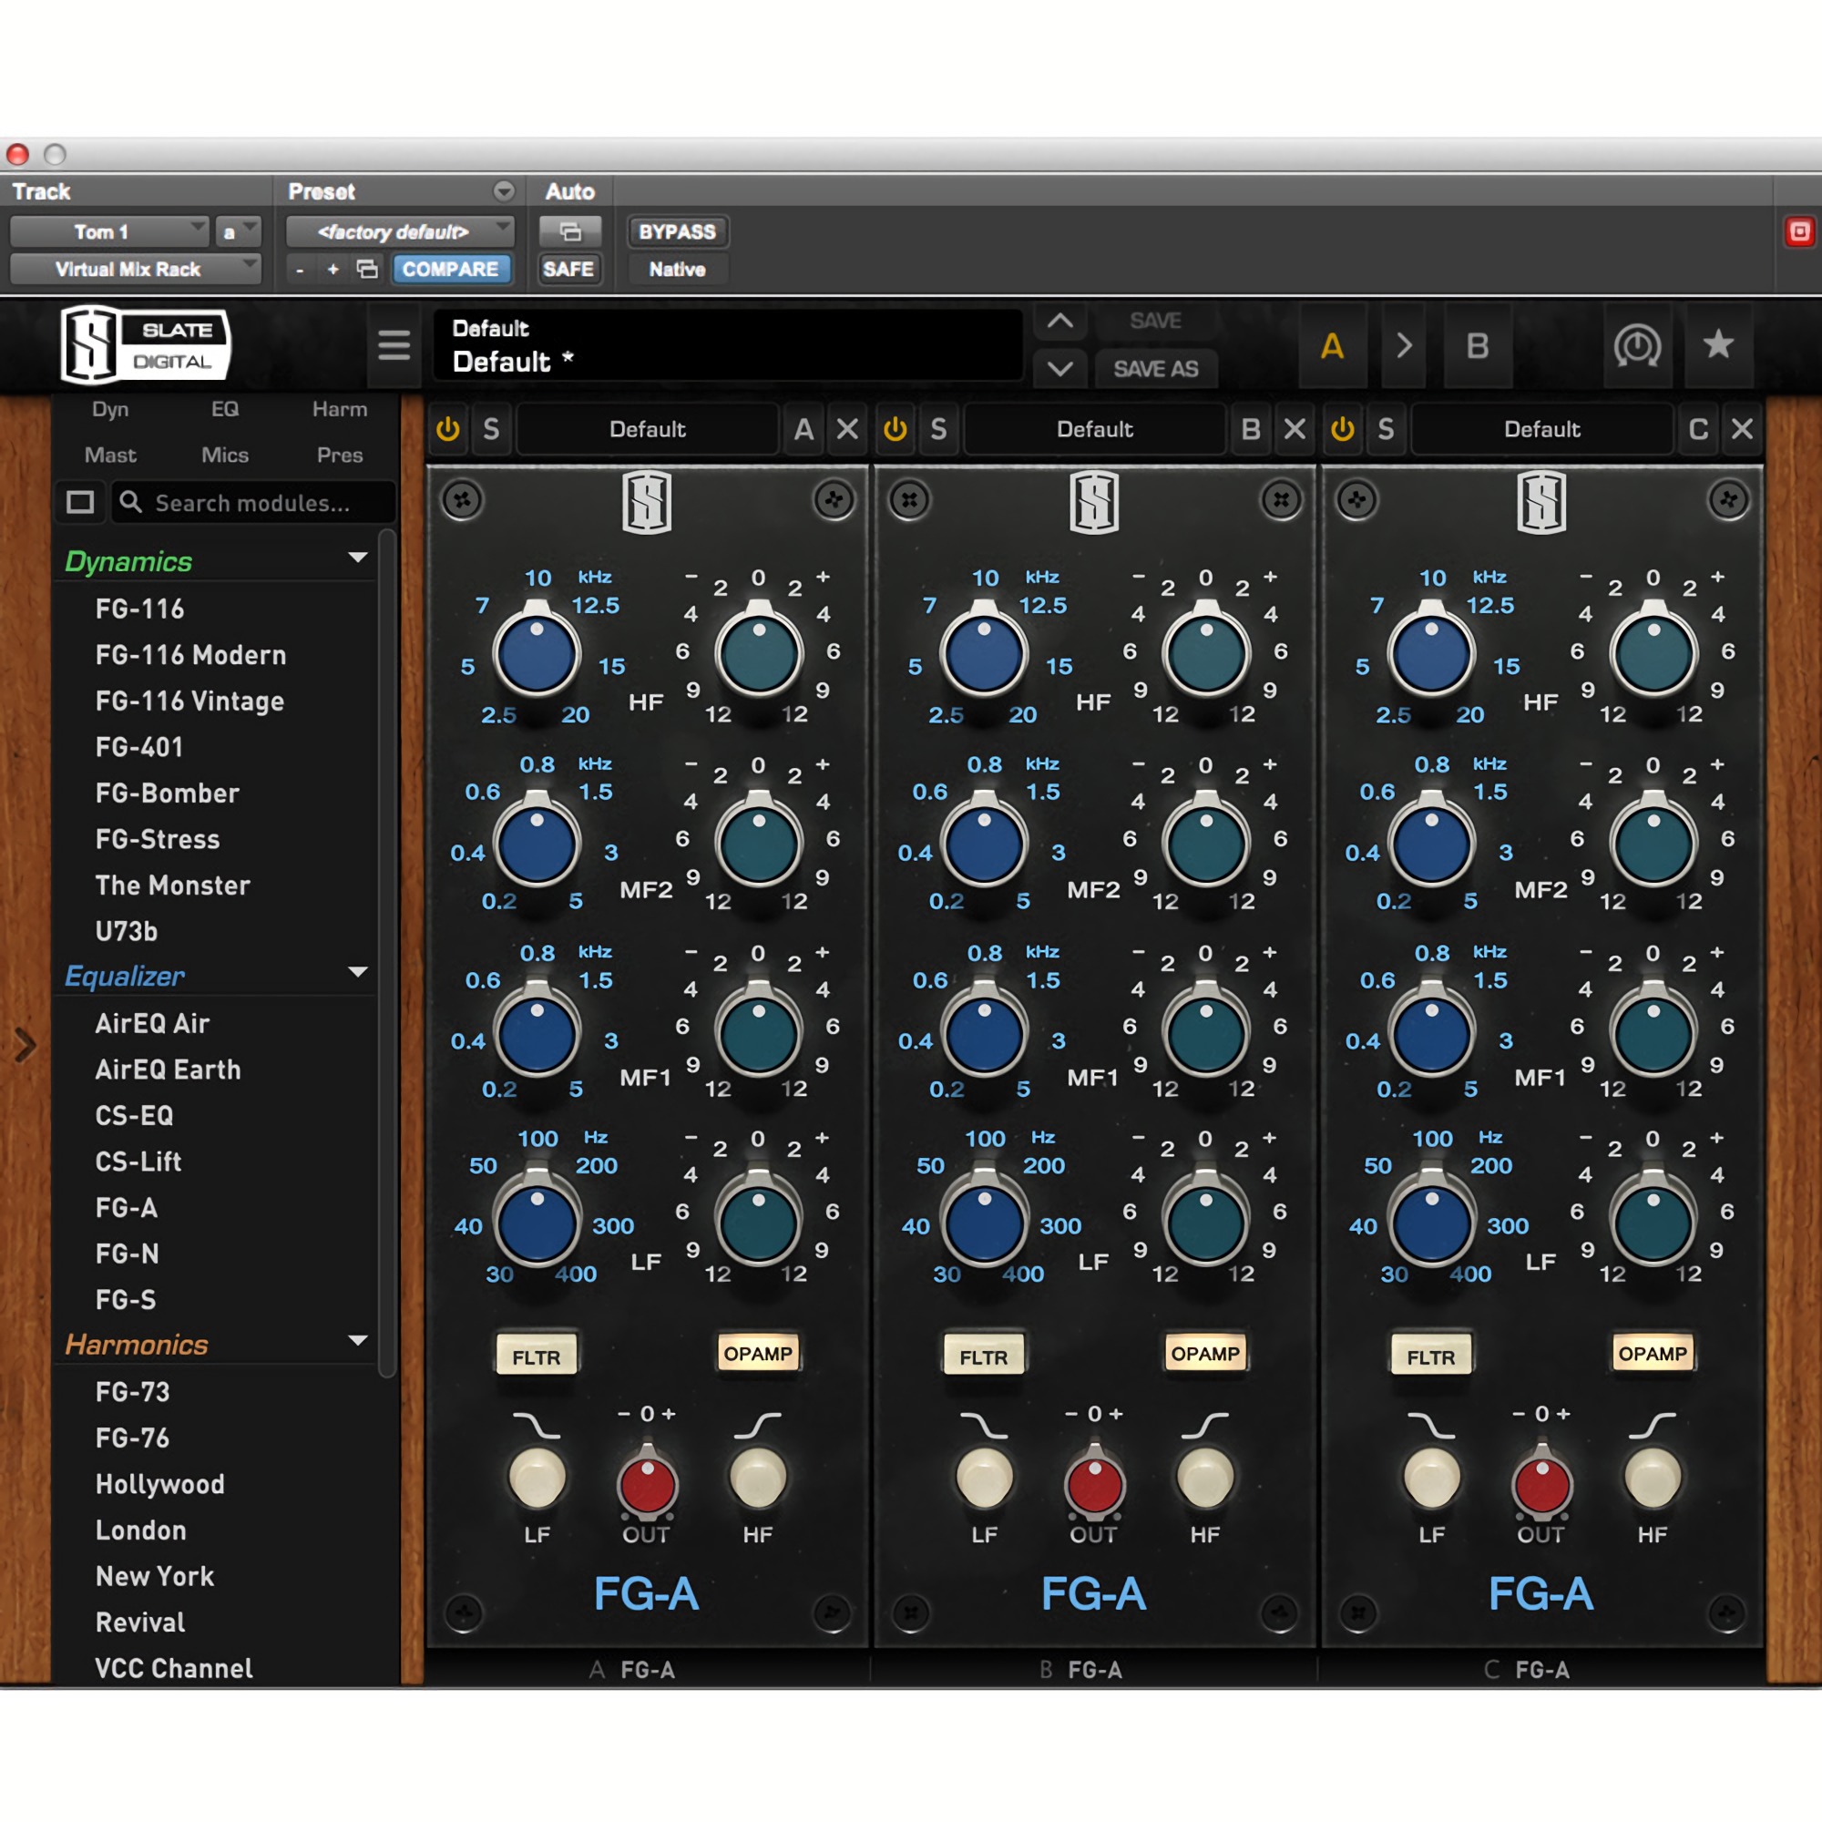The height and width of the screenshot is (1822, 1822).
Task: Collapse the Harmonics category
Action: click(358, 1340)
